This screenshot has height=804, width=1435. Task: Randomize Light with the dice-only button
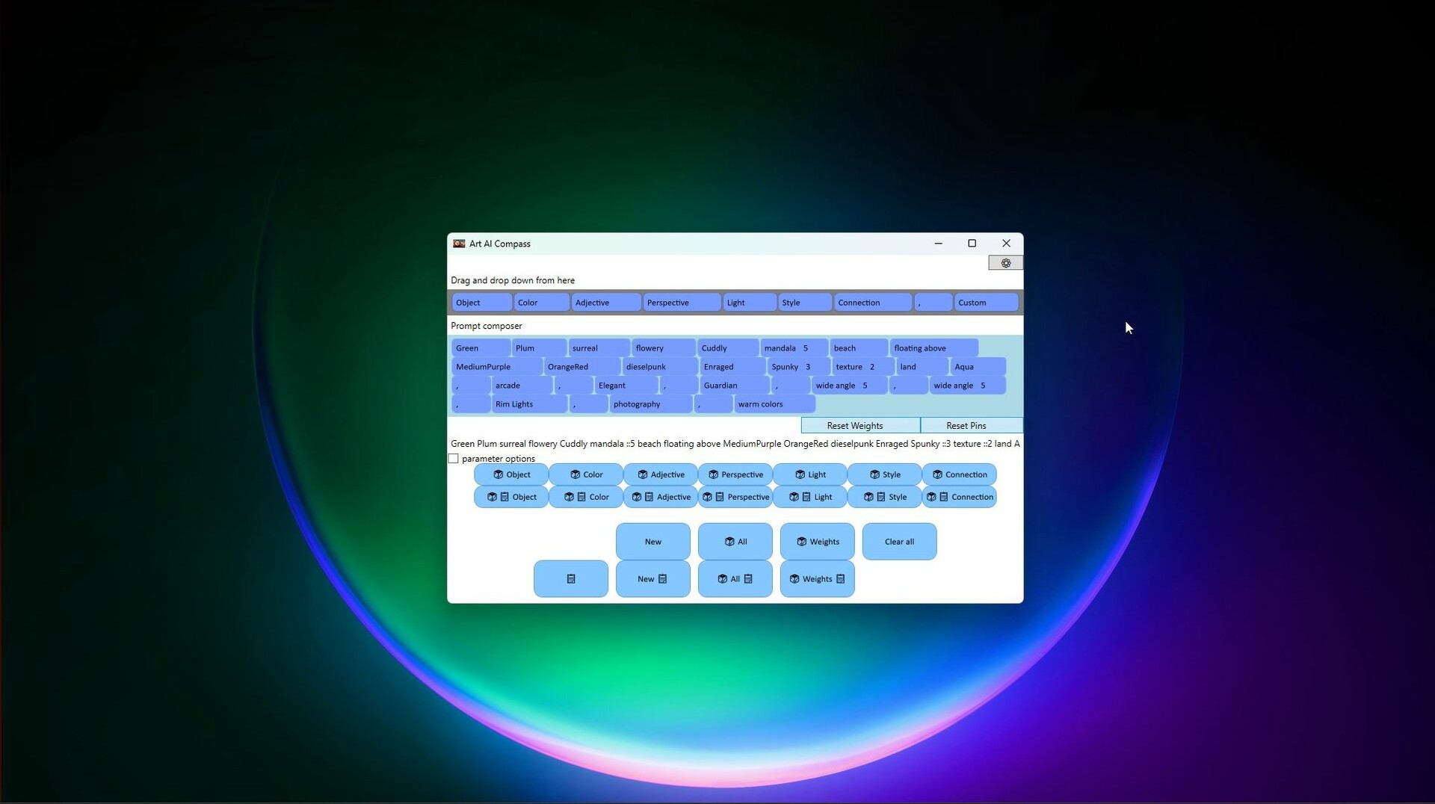coord(810,474)
